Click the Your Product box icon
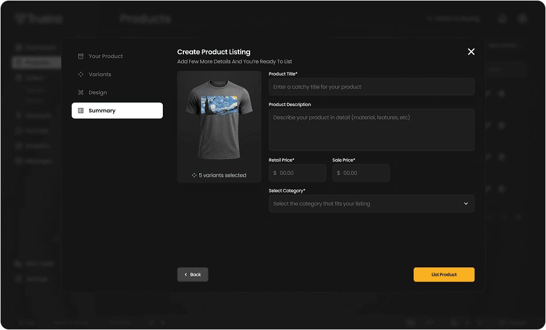This screenshot has width=546, height=330. 81,56
